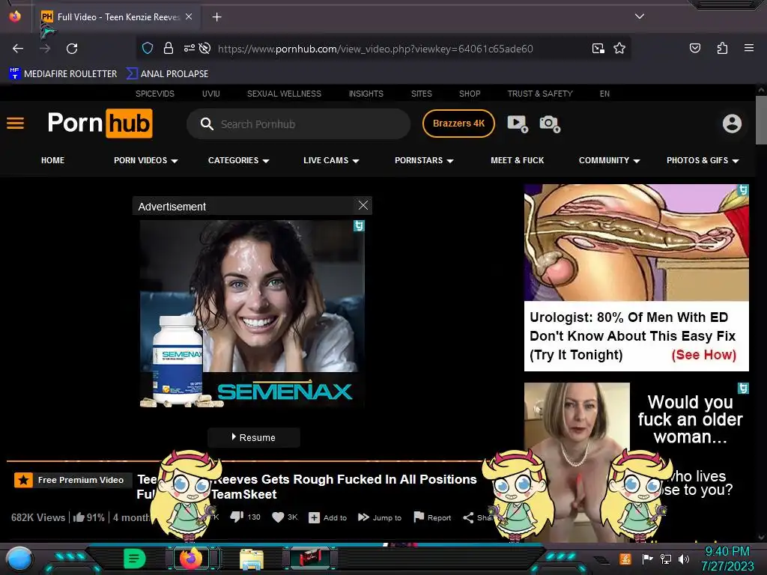Open the Firefox extensions menu
Viewport: 767px width, 575px height.
(722, 48)
